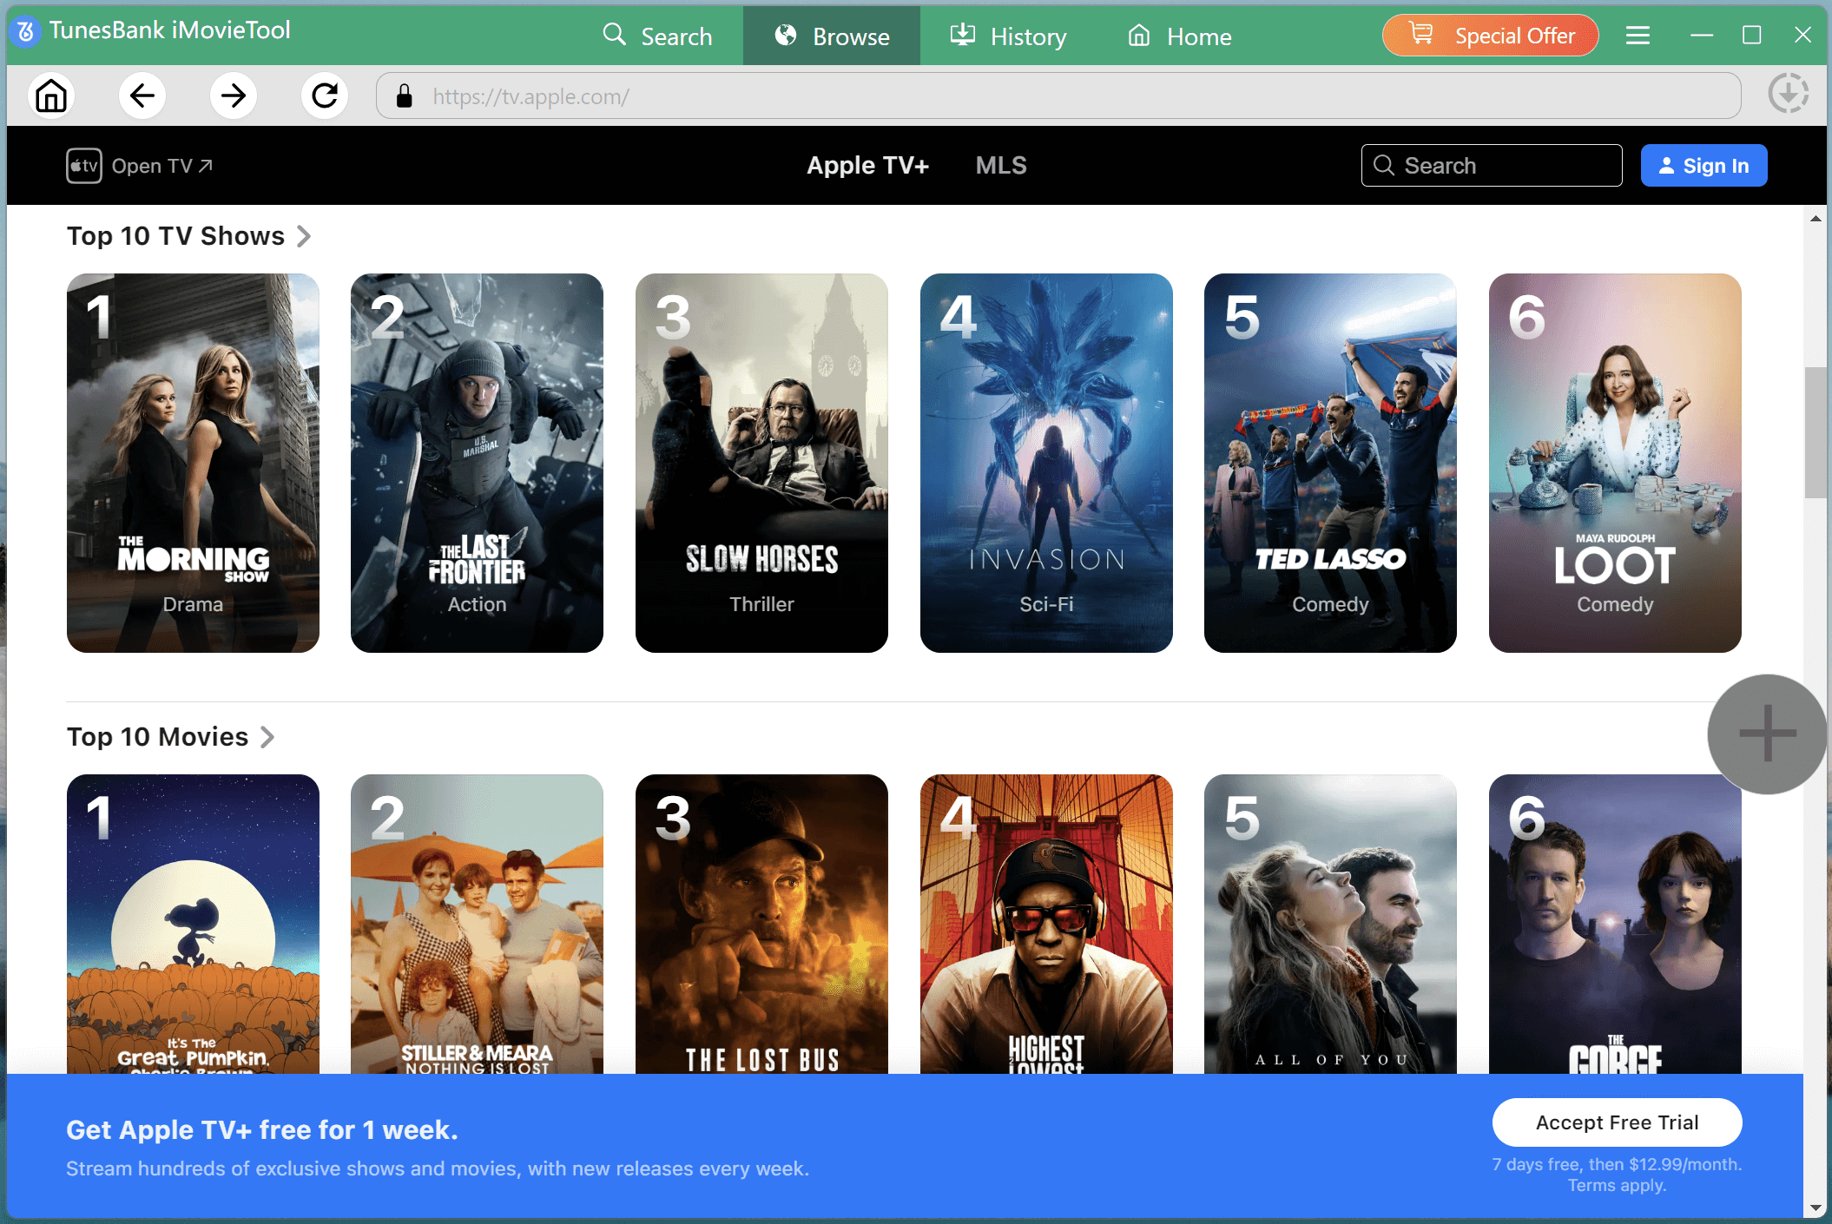Open the Special Offer cart button

click(x=1490, y=36)
